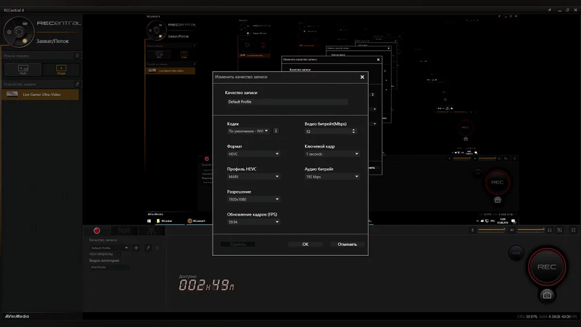The image size is (581, 327).
Task: Click the Default Profile name field in the dialog
Action: tap(287, 102)
